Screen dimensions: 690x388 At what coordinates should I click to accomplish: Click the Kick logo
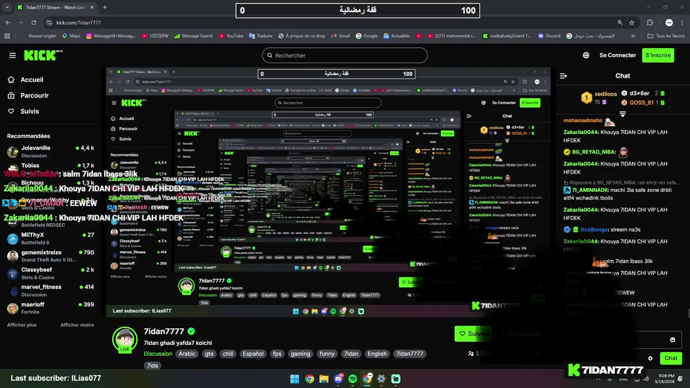click(43, 55)
